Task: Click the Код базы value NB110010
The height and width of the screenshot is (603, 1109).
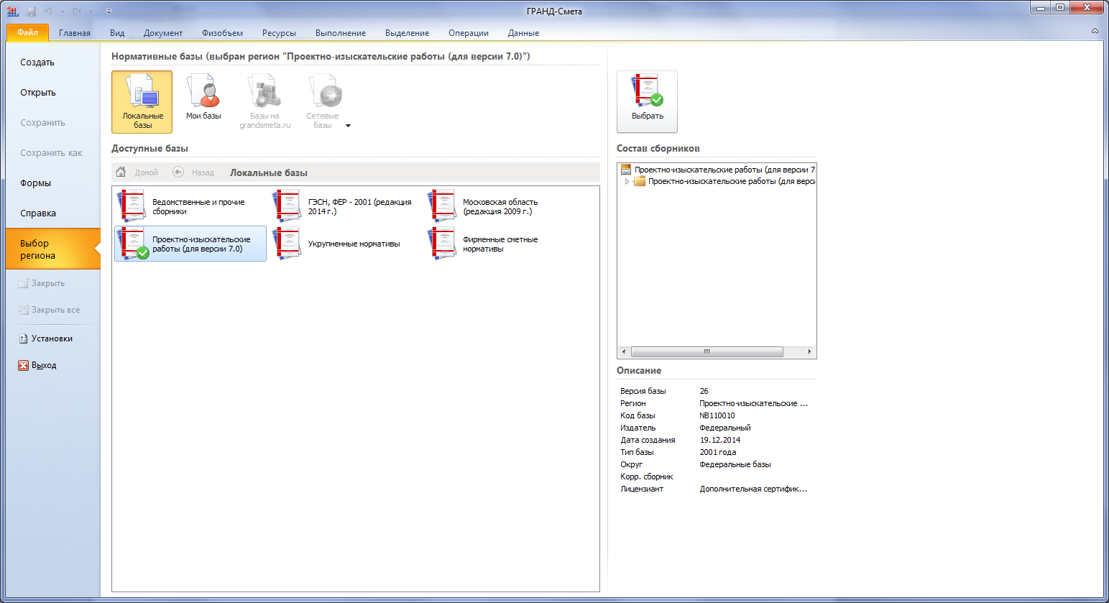Action: click(717, 416)
